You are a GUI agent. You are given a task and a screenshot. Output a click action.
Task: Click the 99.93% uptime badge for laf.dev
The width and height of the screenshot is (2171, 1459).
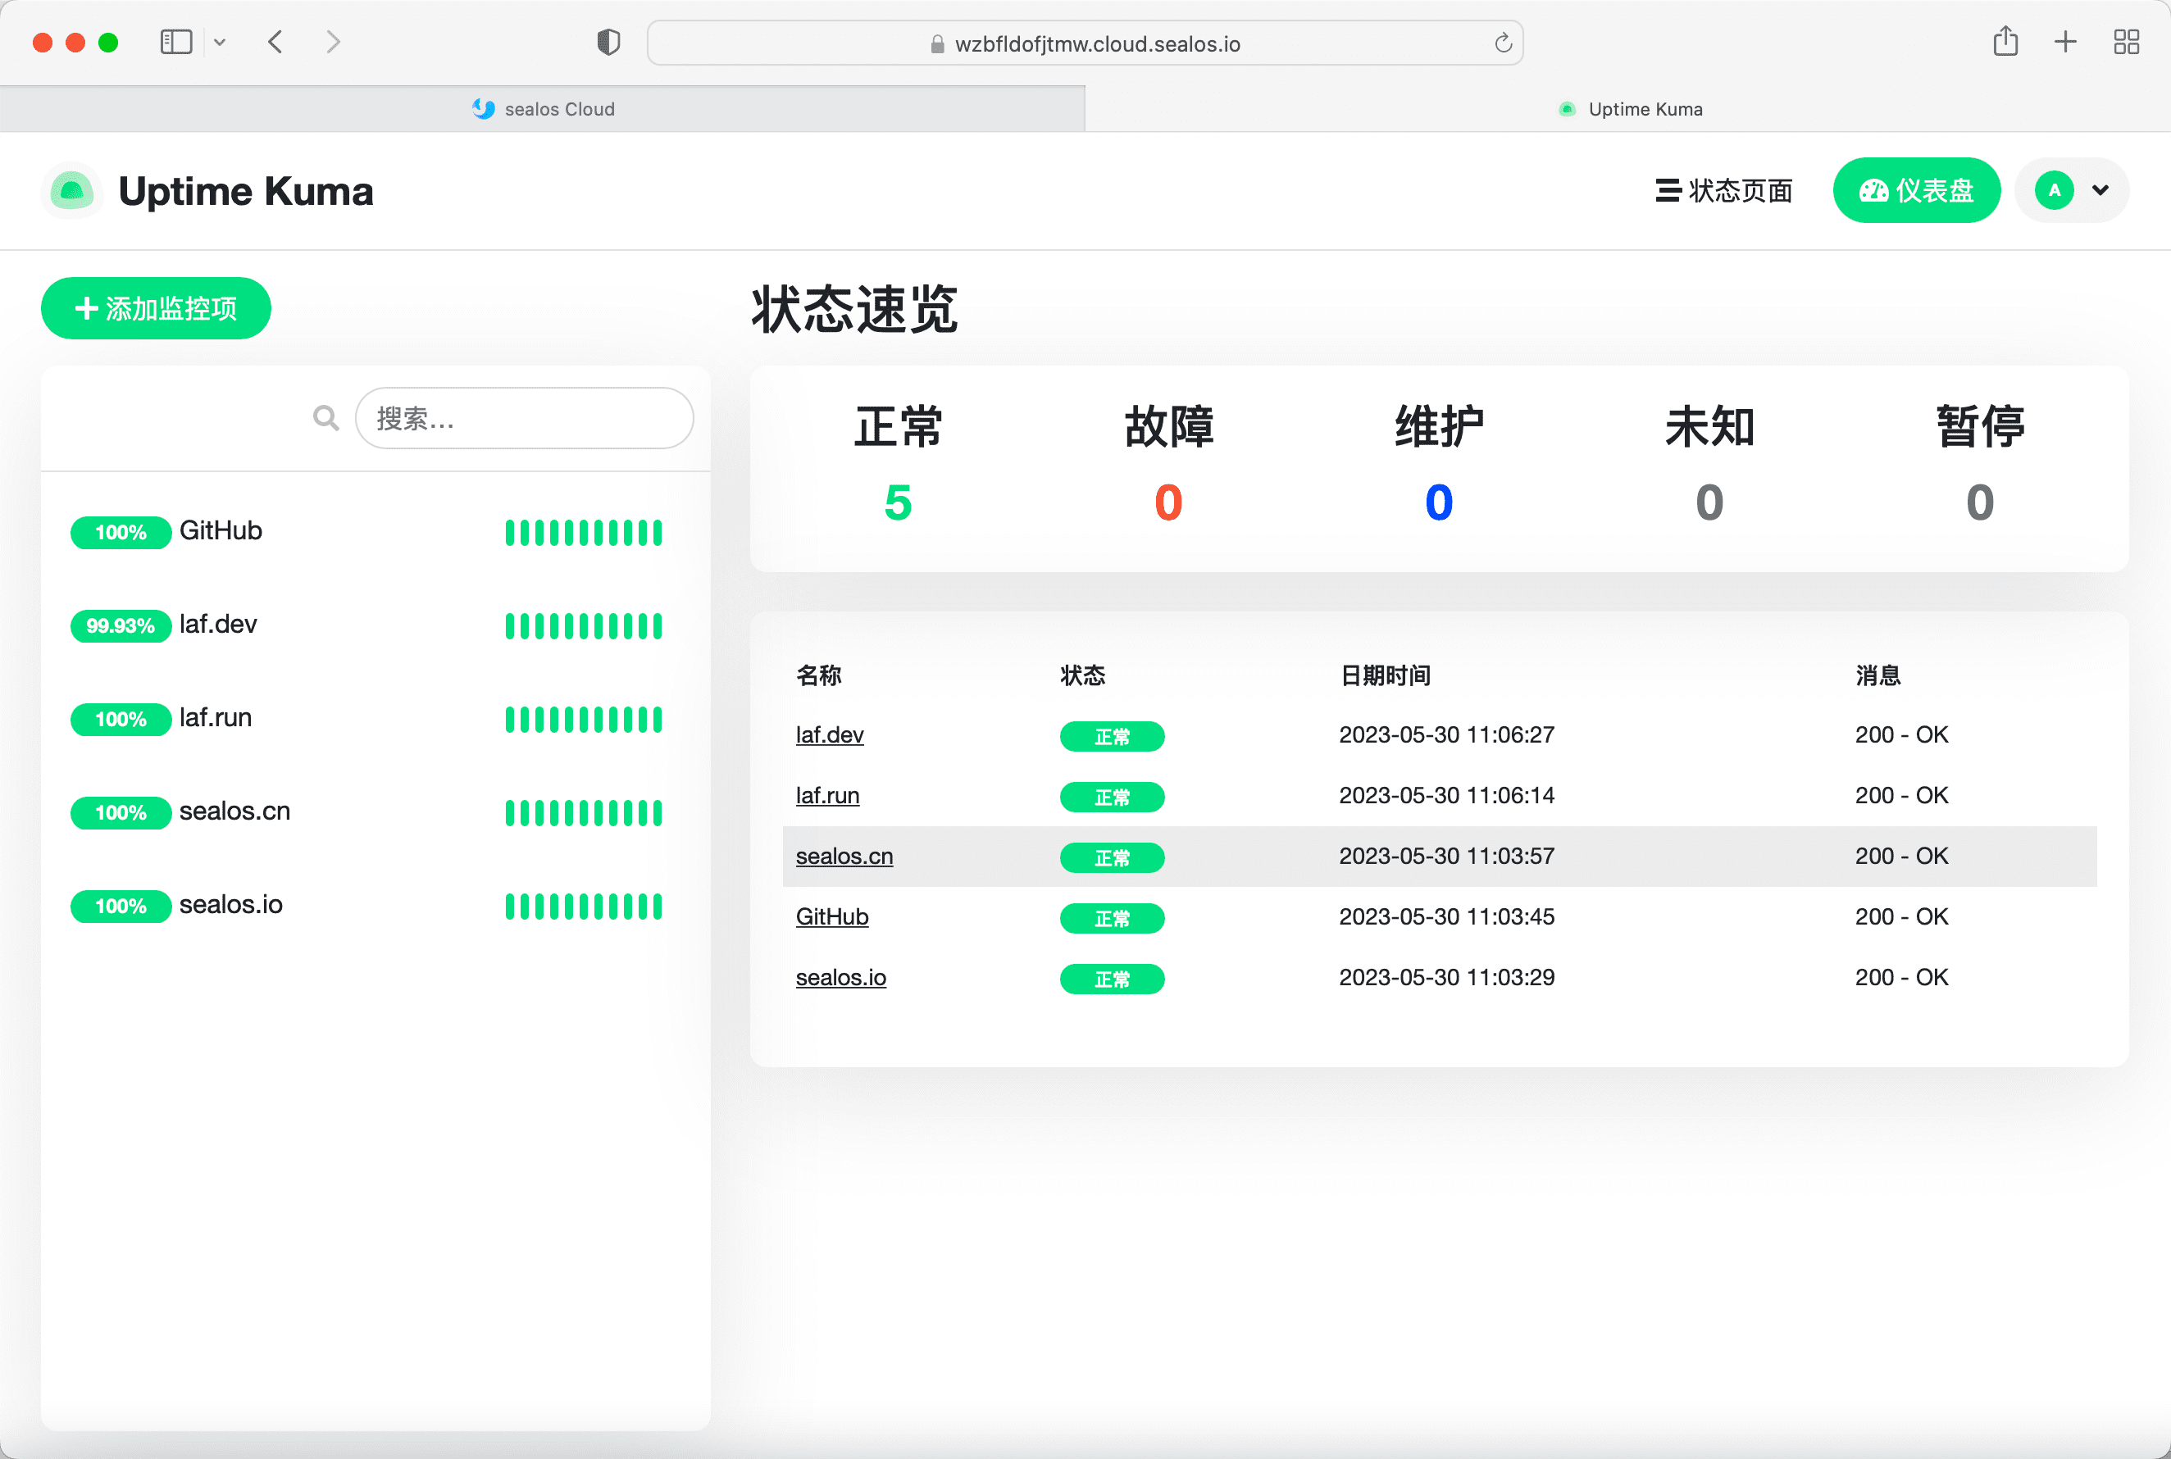click(121, 625)
